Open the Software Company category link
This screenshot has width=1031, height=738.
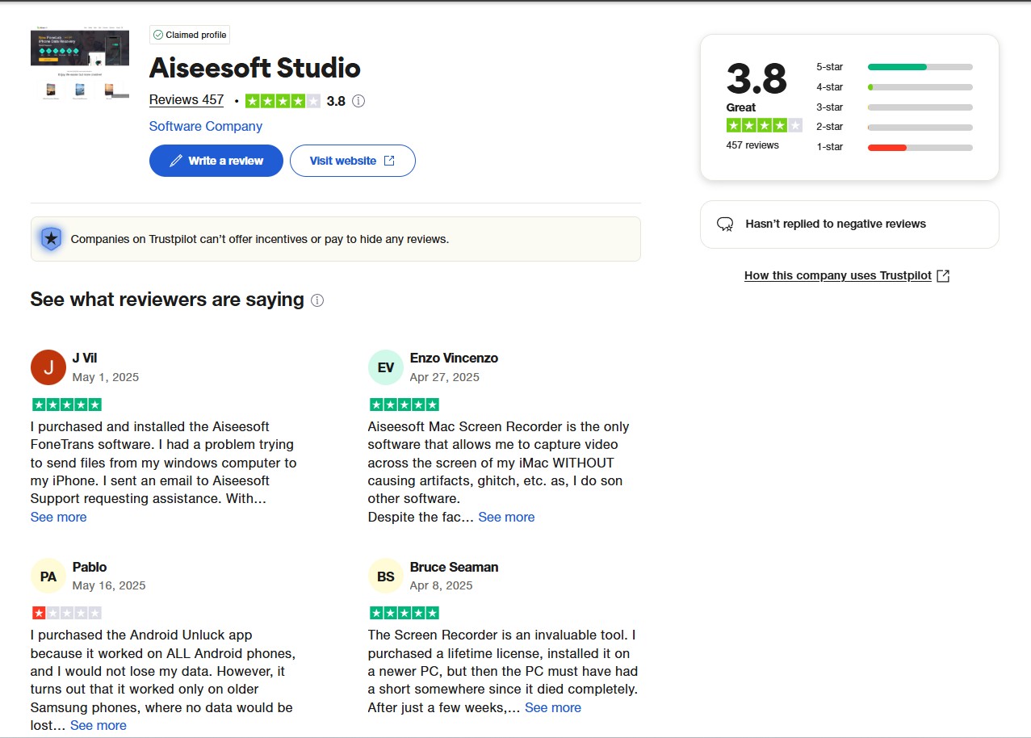(206, 126)
